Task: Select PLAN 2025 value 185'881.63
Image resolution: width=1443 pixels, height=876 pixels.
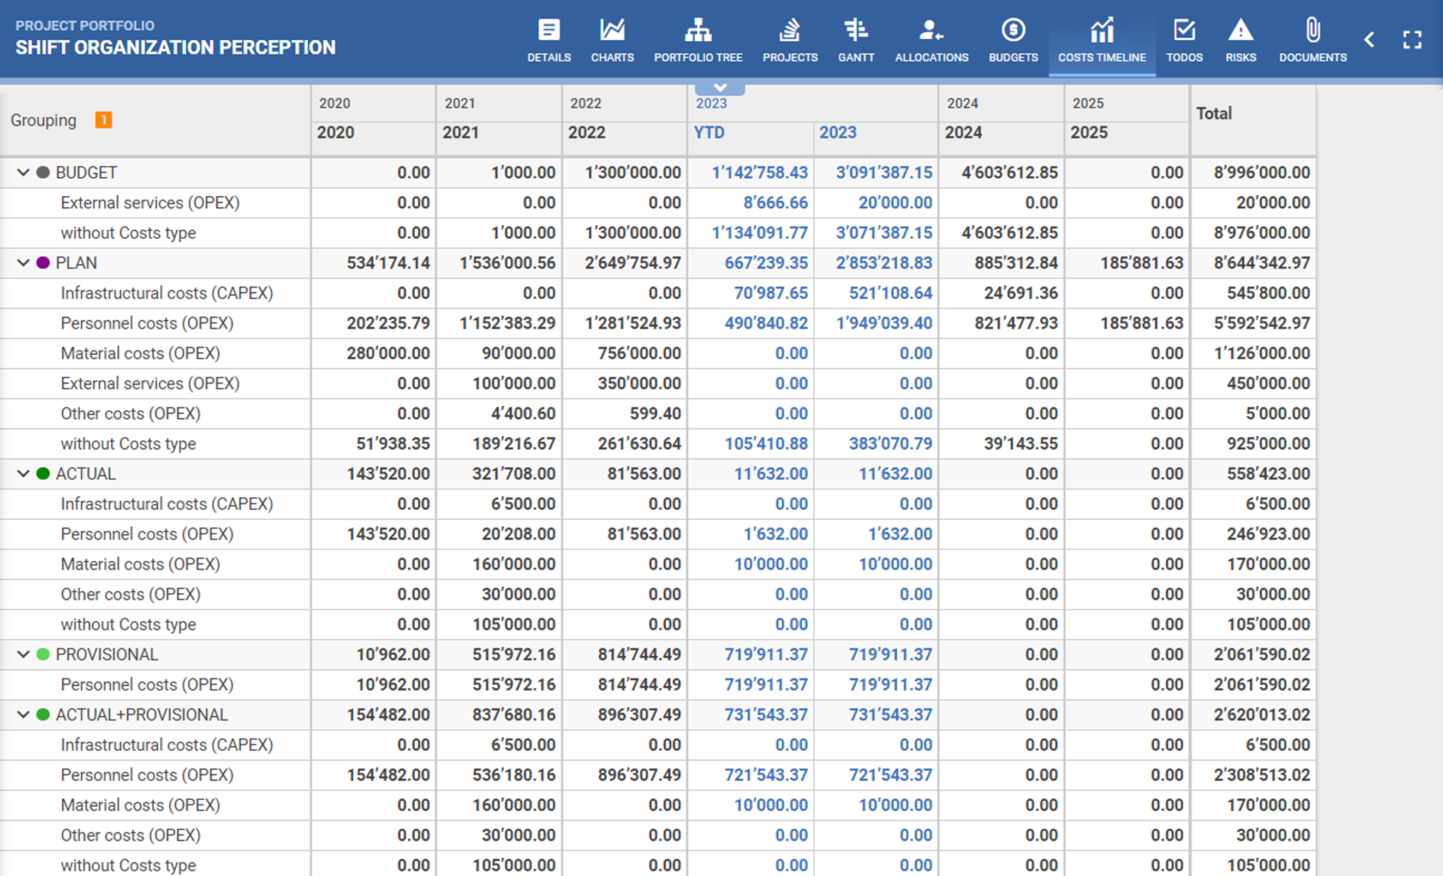Action: [1141, 263]
